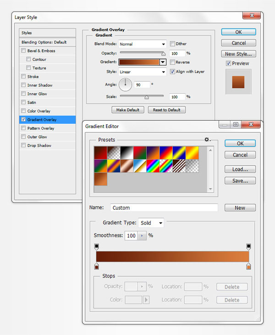Click Cancel in the Gradient Editor

(x=240, y=155)
